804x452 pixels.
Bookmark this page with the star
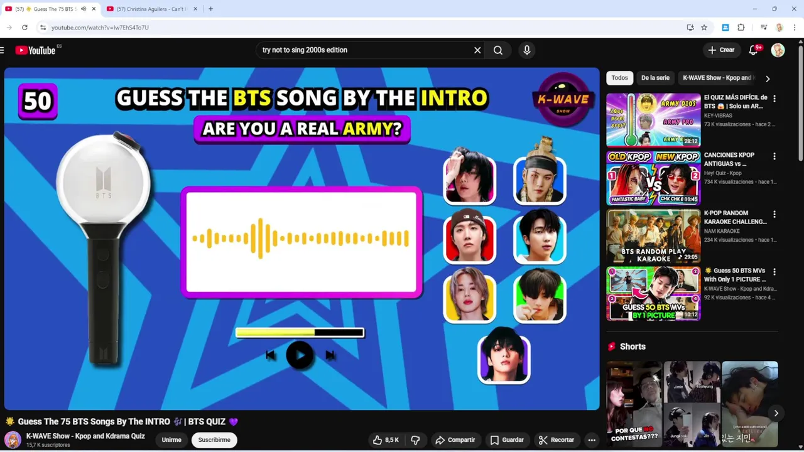pos(704,28)
